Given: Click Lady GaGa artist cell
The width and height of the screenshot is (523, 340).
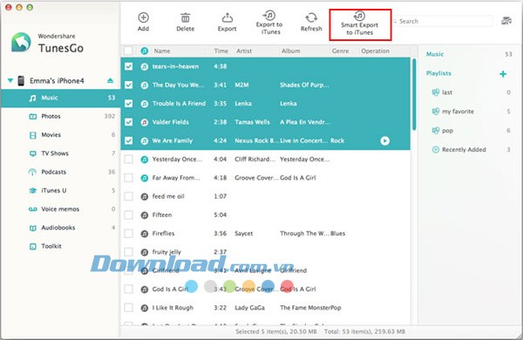Looking at the screenshot, I should pyautogui.click(x=250, y=308).
